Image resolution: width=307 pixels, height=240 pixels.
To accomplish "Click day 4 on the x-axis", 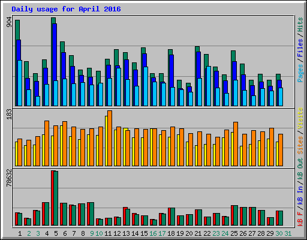I will [x=47, y=233].
